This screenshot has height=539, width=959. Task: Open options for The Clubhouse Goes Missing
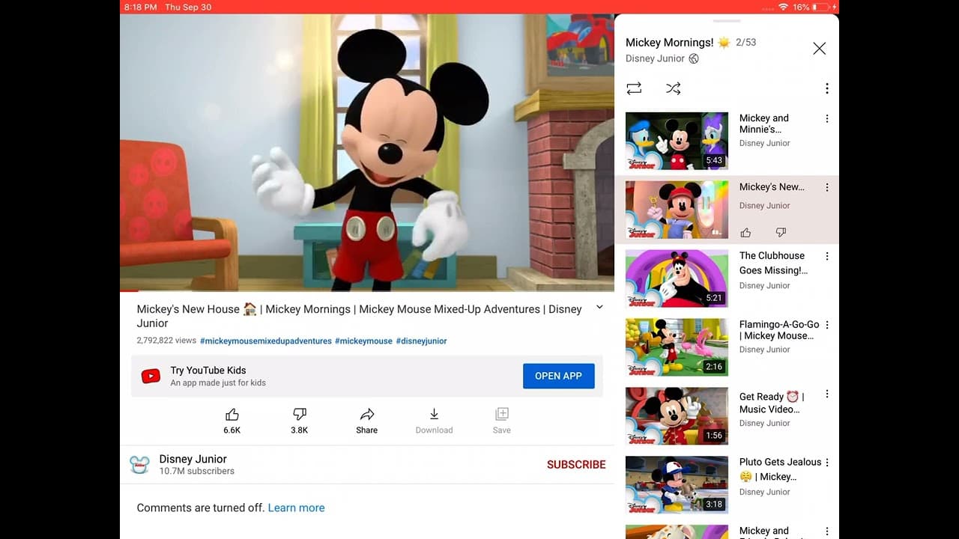[827, 256]
